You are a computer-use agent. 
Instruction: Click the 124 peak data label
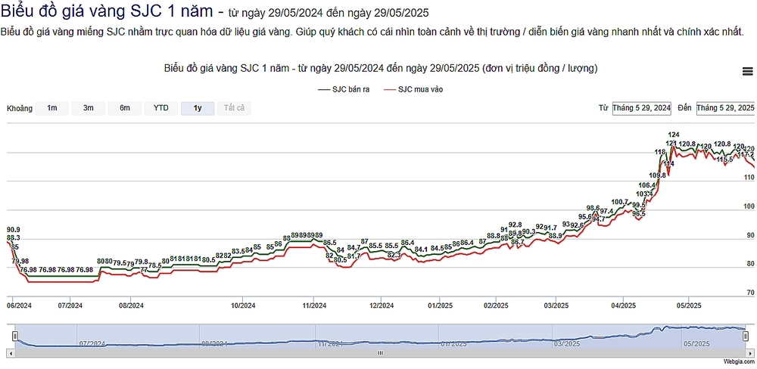click(674, 134)
